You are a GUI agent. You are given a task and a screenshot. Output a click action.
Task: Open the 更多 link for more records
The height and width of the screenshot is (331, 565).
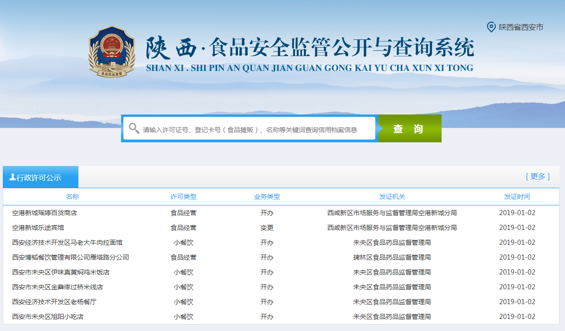coord(538,177)
